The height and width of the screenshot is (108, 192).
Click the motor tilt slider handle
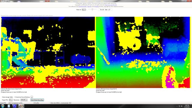(92, 9)
